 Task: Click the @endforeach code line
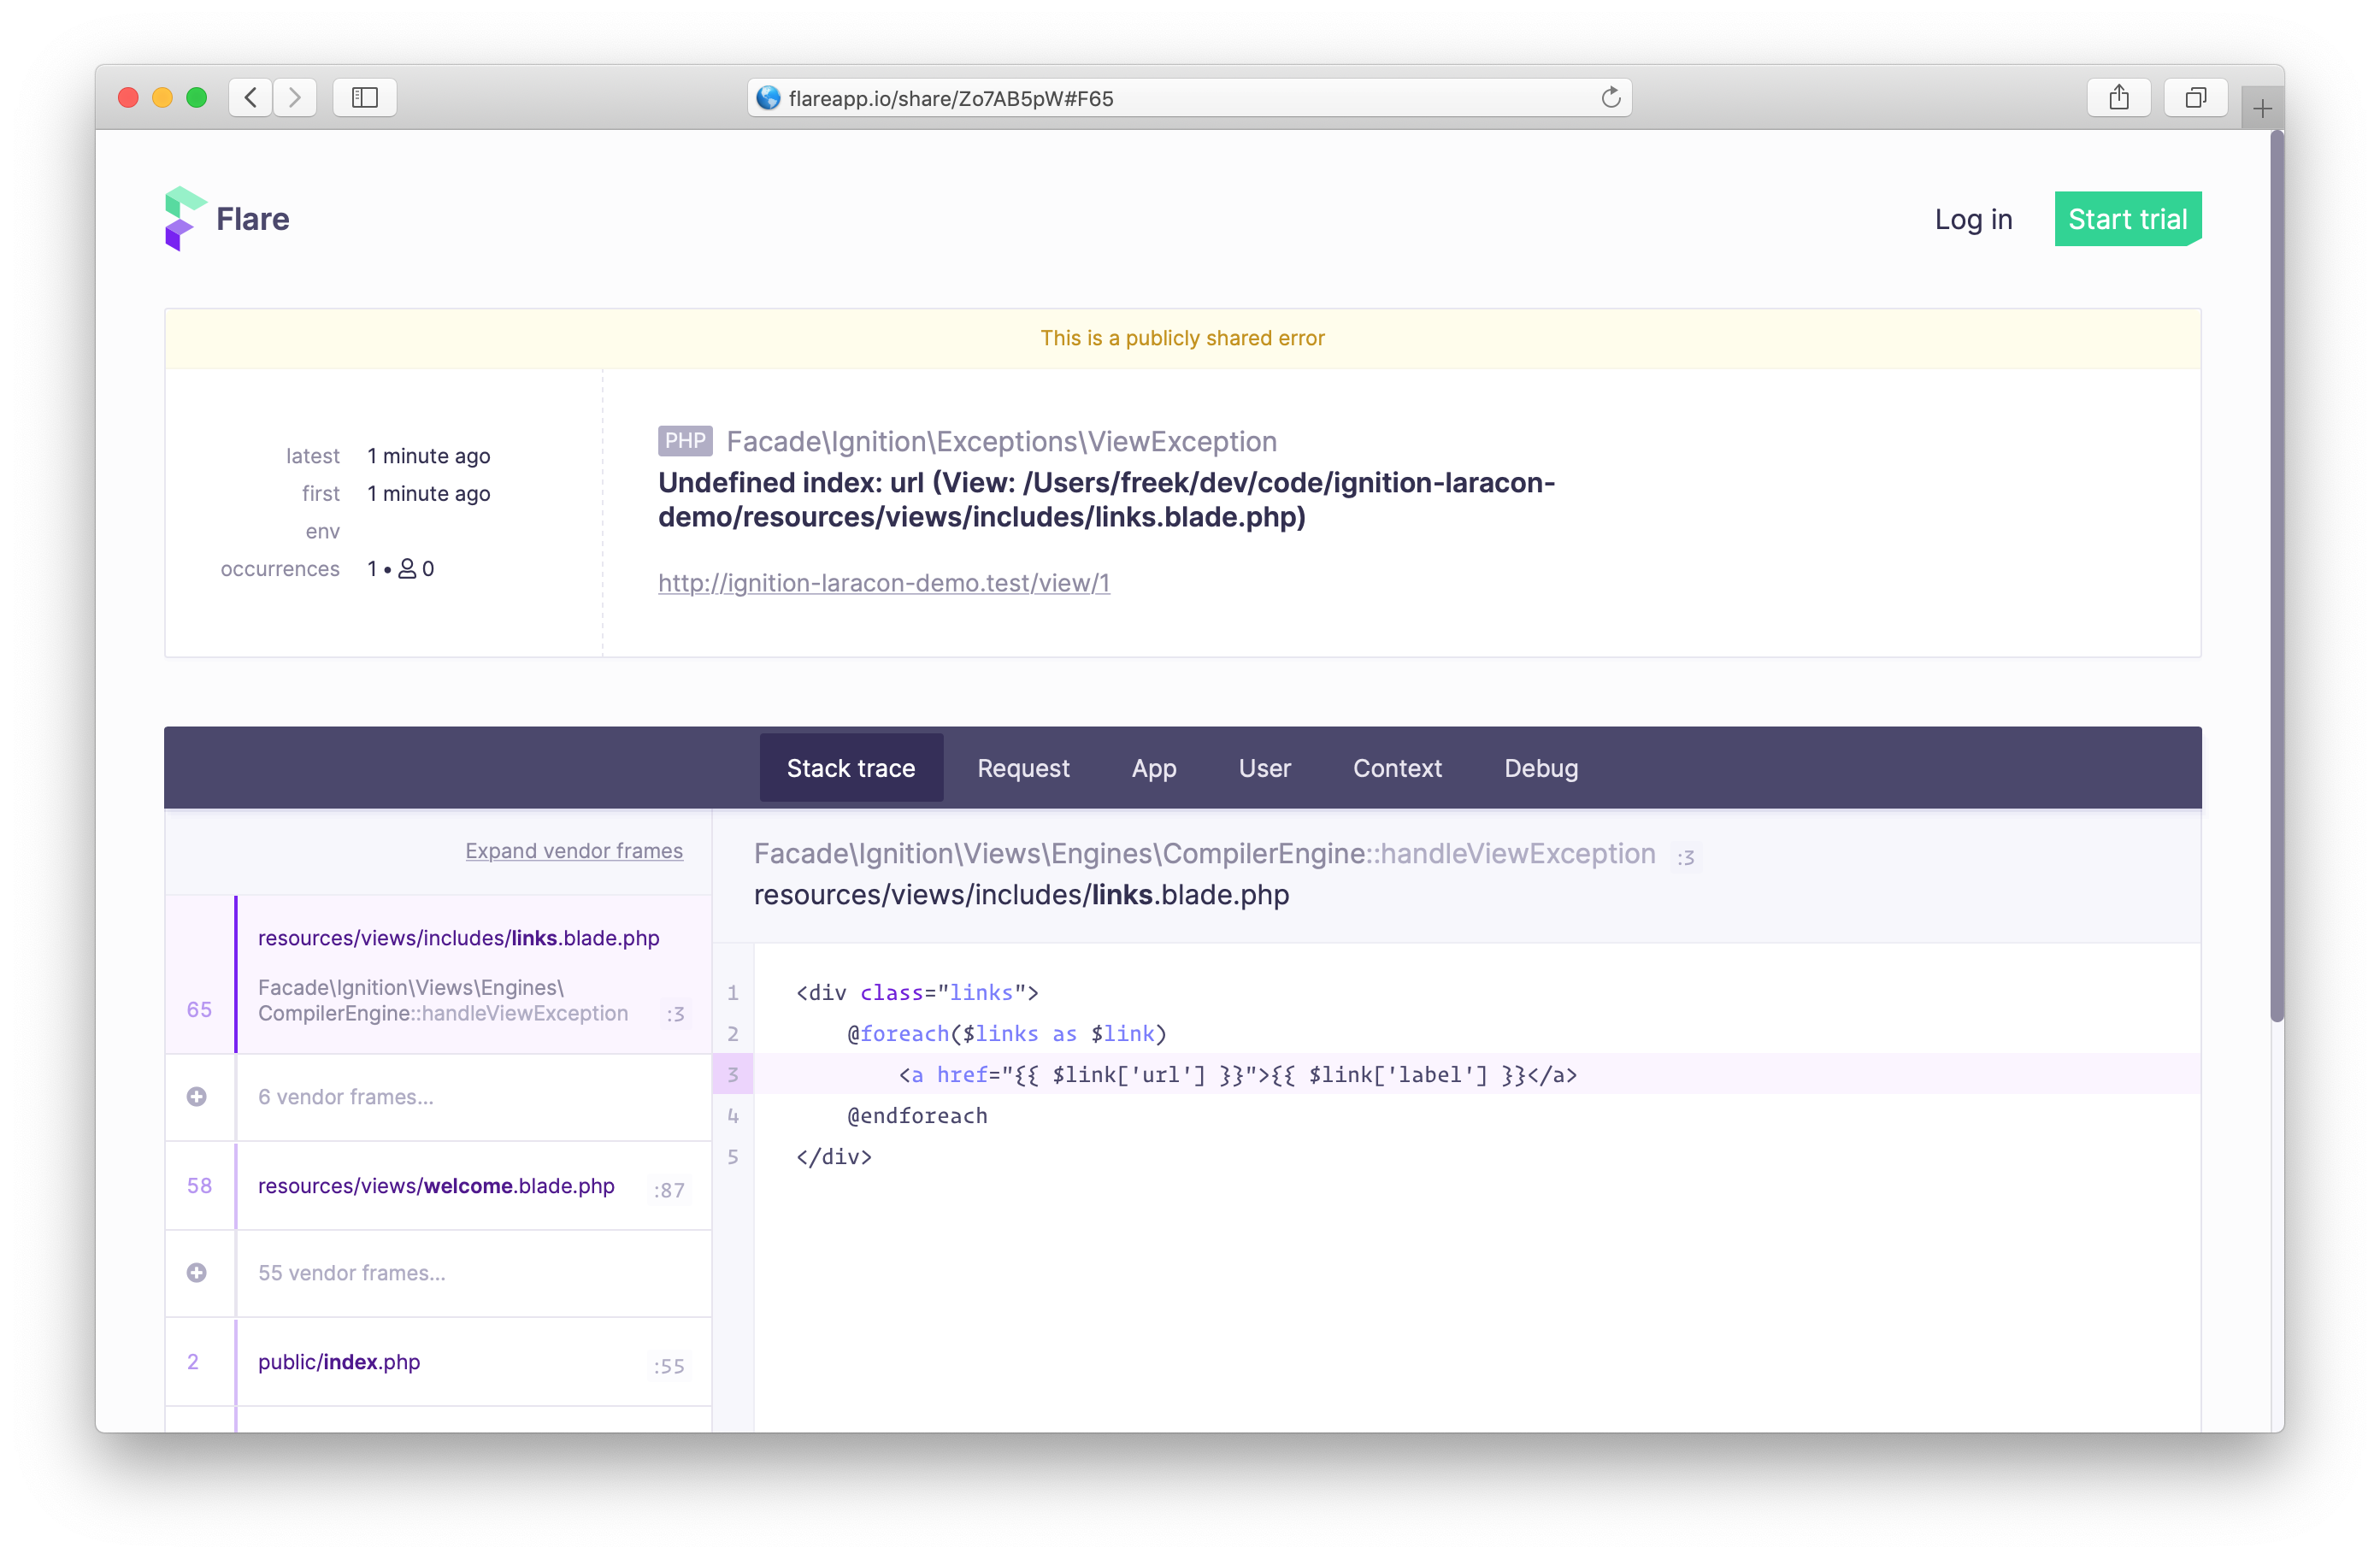tap(917, 1115)
